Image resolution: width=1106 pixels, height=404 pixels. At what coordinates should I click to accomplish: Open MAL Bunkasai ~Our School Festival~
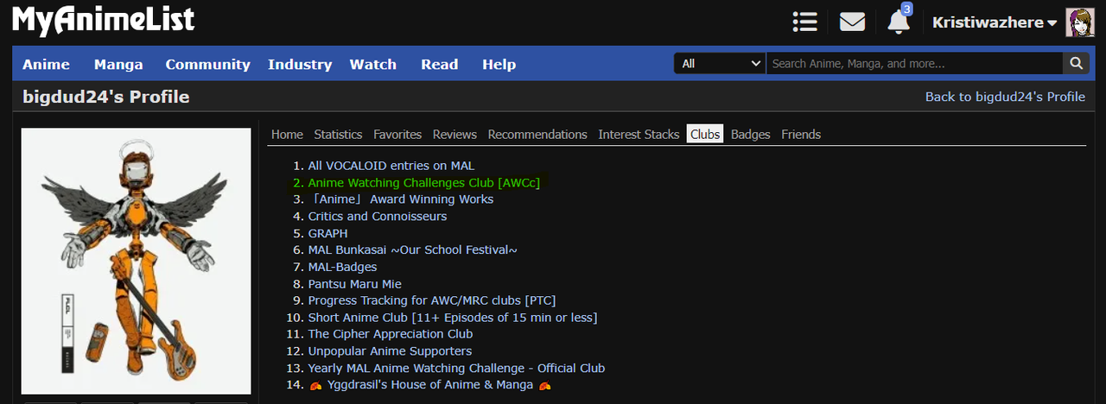pos(412,249)
